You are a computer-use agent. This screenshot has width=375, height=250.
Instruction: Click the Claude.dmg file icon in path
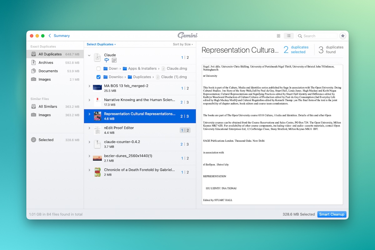point(163,68)
